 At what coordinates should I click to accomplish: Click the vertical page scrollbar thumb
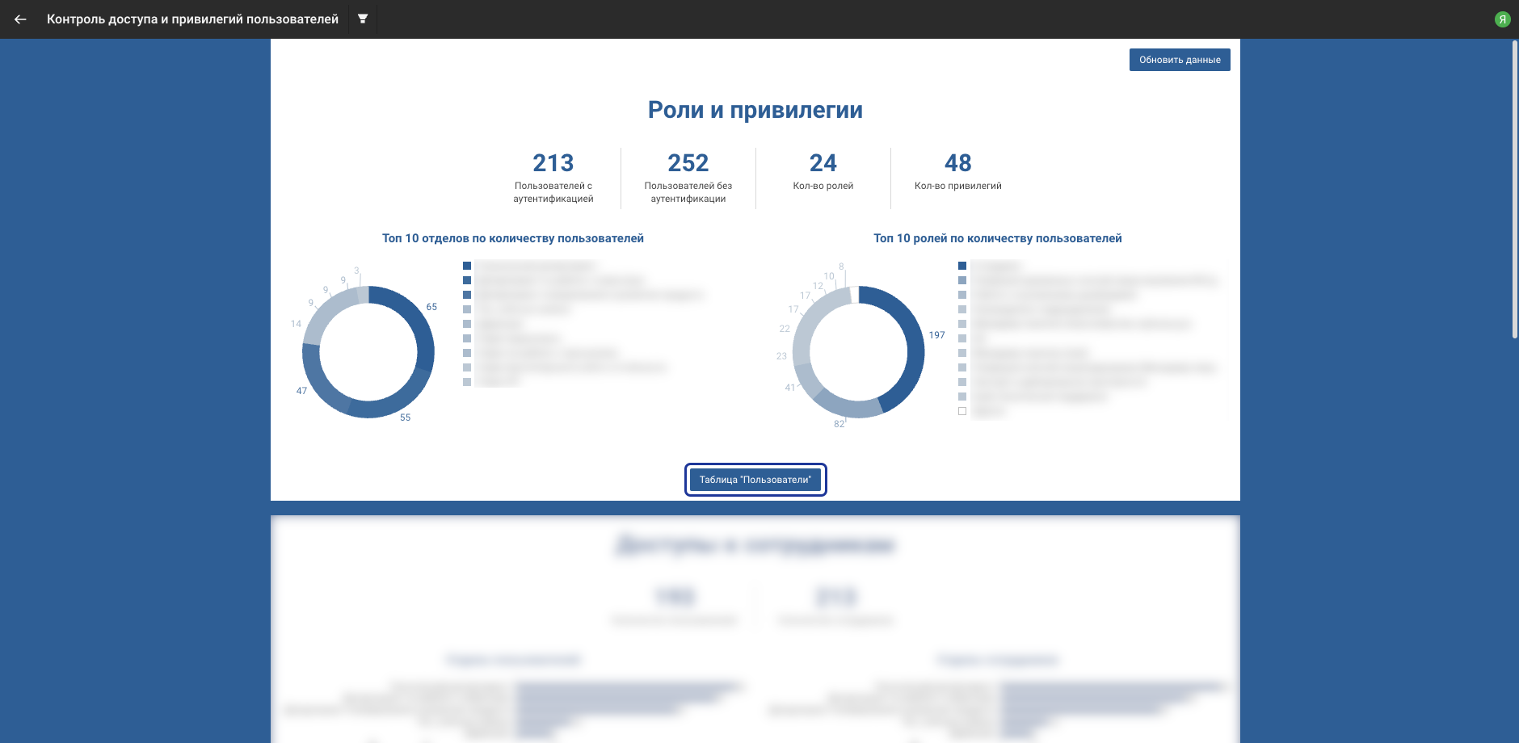[x=1514, y=190]
